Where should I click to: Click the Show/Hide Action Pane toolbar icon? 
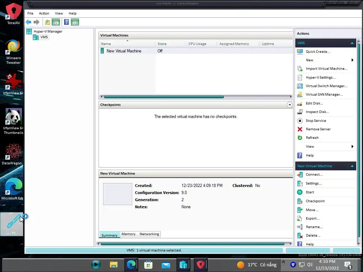pyautogui.click(x=75, y=22)
